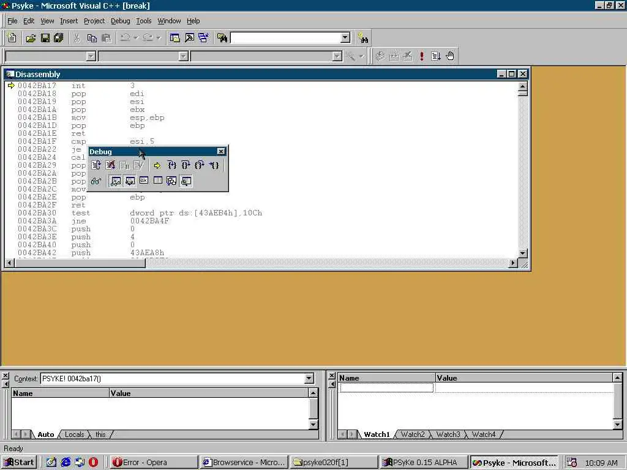
Task: Click the Disassembly scroll down arrow
Action: point(523,253)
